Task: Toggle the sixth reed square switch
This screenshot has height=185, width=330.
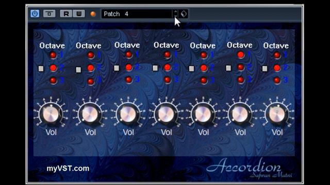Action: click(228, 68)
